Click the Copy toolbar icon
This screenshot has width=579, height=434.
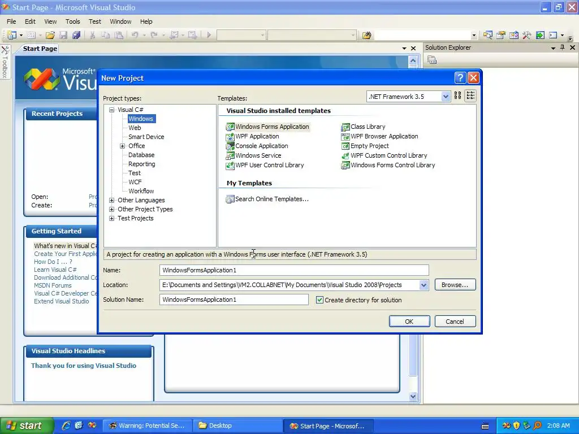pyautogui.click(x=105, y=35)
